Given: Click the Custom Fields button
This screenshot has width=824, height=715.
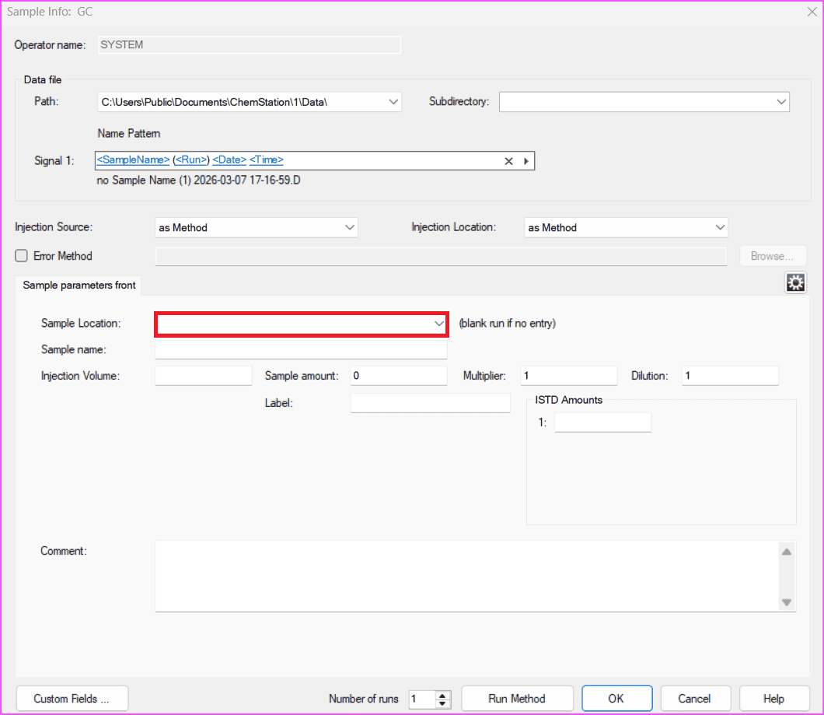Looking at the screenshot, I should (72, 698).
